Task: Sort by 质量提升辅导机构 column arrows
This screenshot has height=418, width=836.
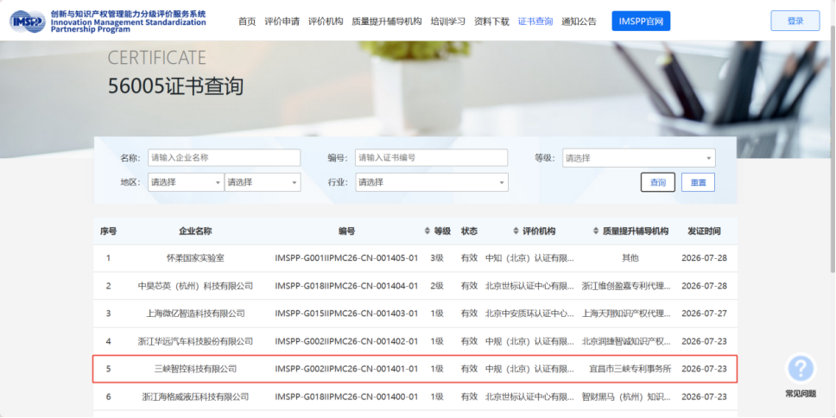Action: [596, 231]
